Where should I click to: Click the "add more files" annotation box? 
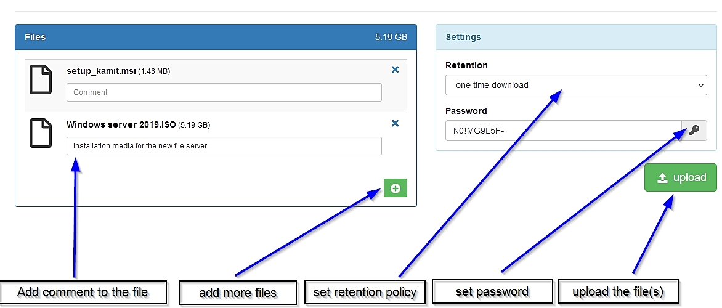[238, 293]
